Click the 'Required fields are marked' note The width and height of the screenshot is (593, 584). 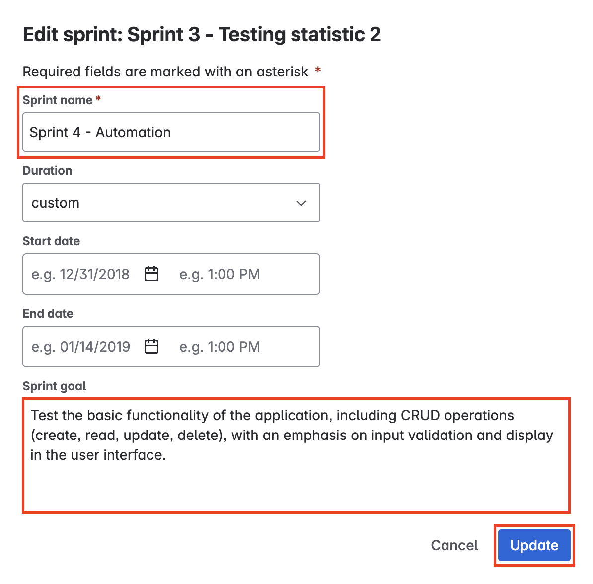pyautogui.click(x=165, y=72)
